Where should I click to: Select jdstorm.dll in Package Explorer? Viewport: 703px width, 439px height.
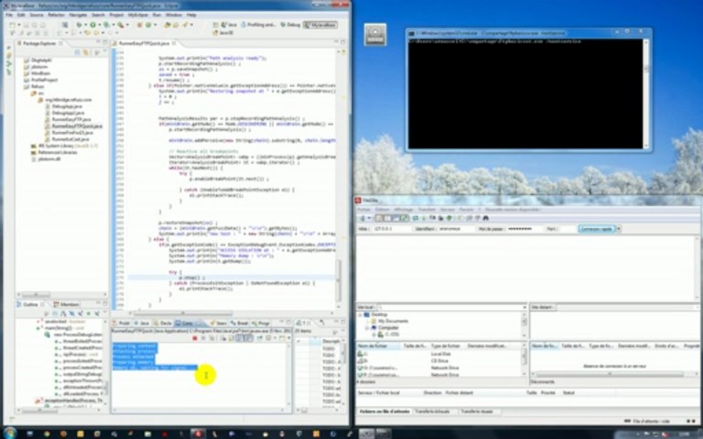coord(46,159)
